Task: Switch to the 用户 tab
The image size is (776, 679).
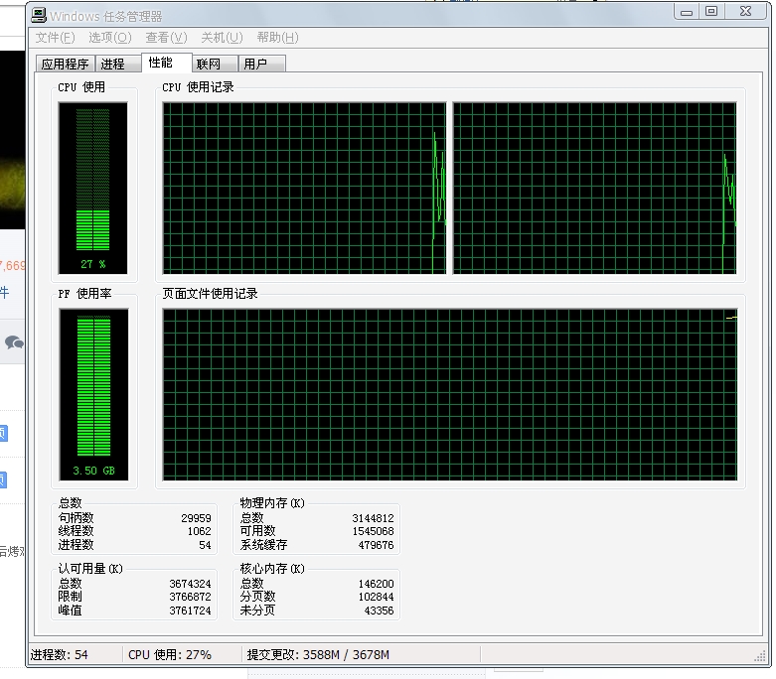Action: click(261, 64)
